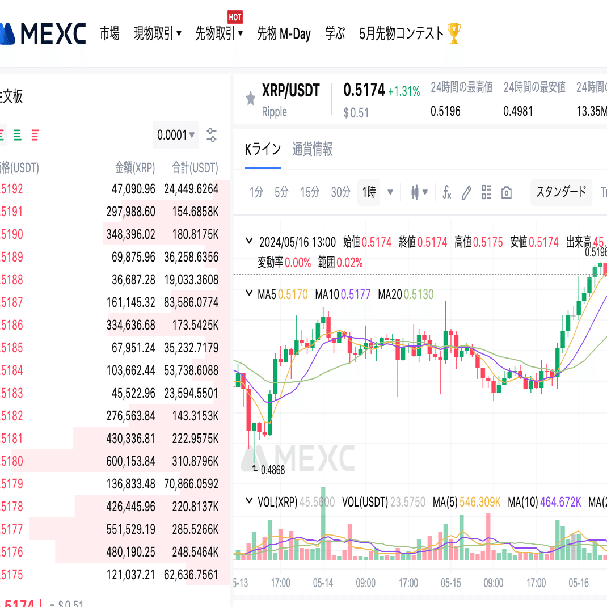Open the chart layout settings icon
The width and height of the screenshot is (607, 607).
pyautogui.click(x=486, y=192)
